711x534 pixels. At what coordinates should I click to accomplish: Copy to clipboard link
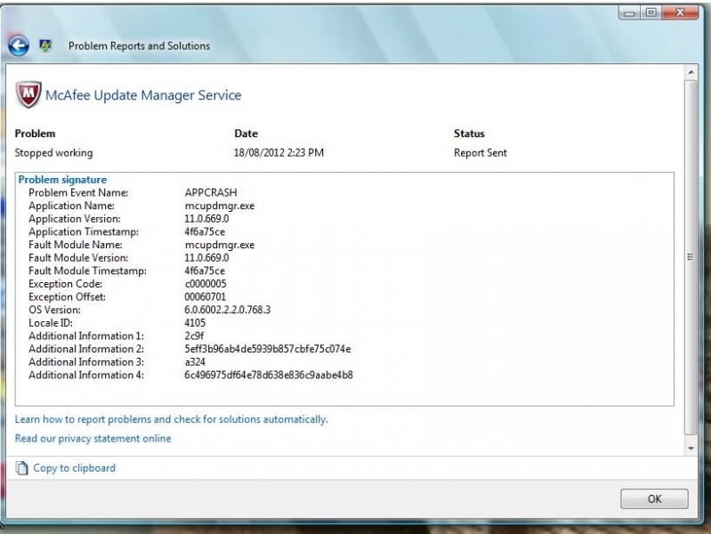[x=75, y=468]
